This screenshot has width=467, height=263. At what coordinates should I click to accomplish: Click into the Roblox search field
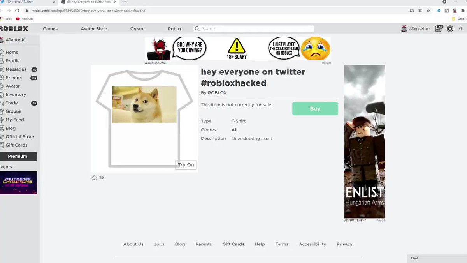coord(254,29)
